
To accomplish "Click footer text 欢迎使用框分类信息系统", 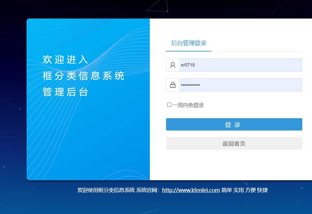I will click(106, 190).
